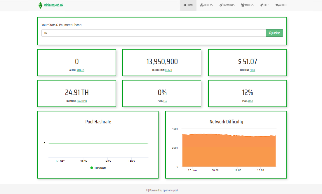Go to the PAYMENTS navigation tab
The height and width of the screenshot is (194, 322).
click(227, 5)
